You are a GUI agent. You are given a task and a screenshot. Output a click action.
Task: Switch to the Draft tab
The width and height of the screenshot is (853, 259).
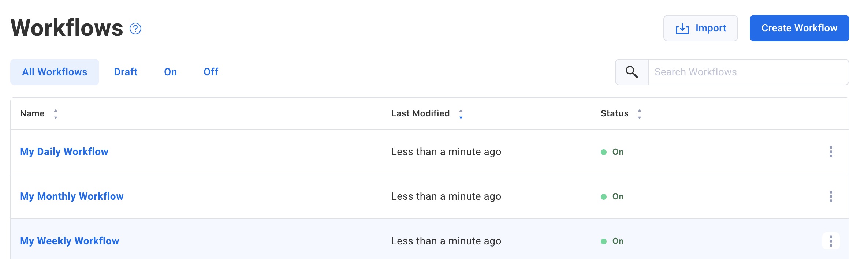tap(126, 72)
